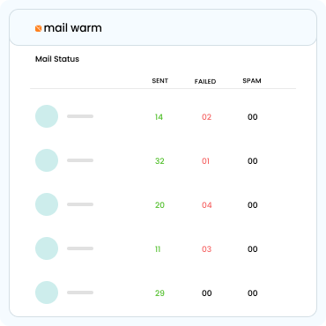Click the failed count 04
The width and height of the screenshot is (326, 326).
[x=207, y=205]
